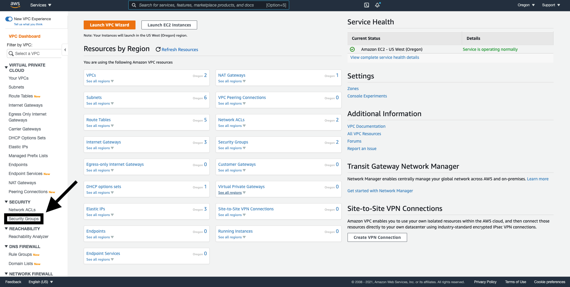Collapse the Security sidebar section
This screenshot has width=570, height=287.
(x=6, y=202)
